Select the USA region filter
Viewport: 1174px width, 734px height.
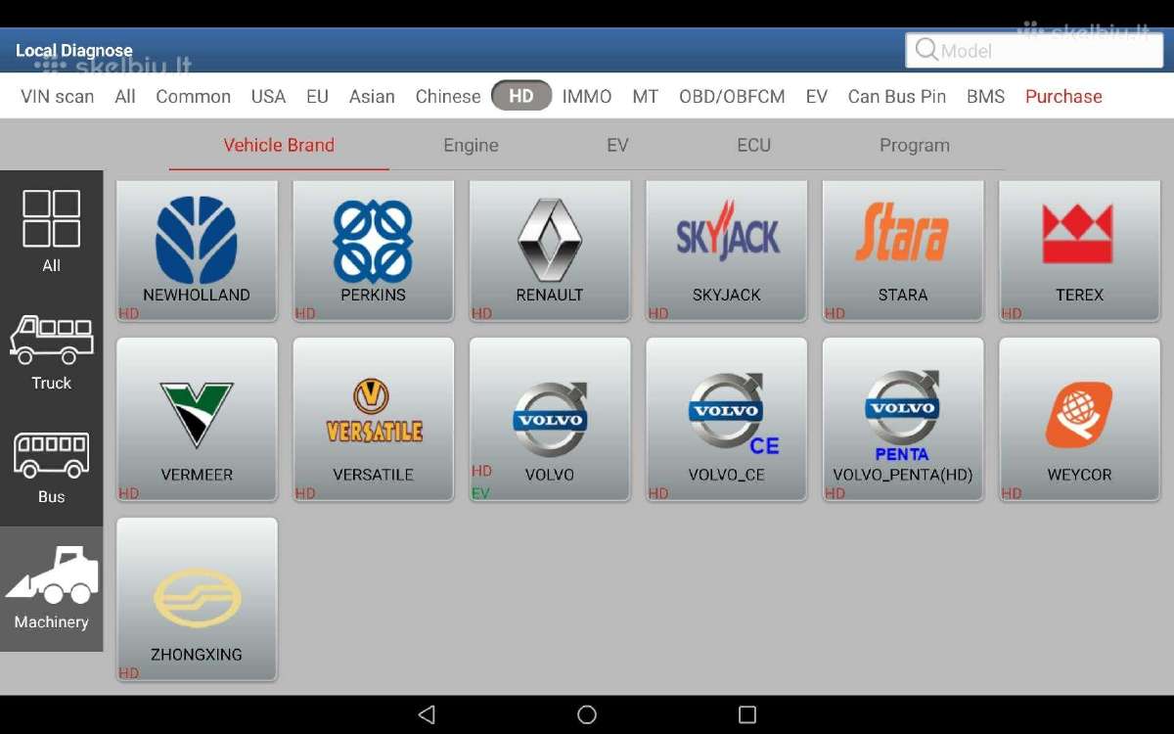pos(268,96)
